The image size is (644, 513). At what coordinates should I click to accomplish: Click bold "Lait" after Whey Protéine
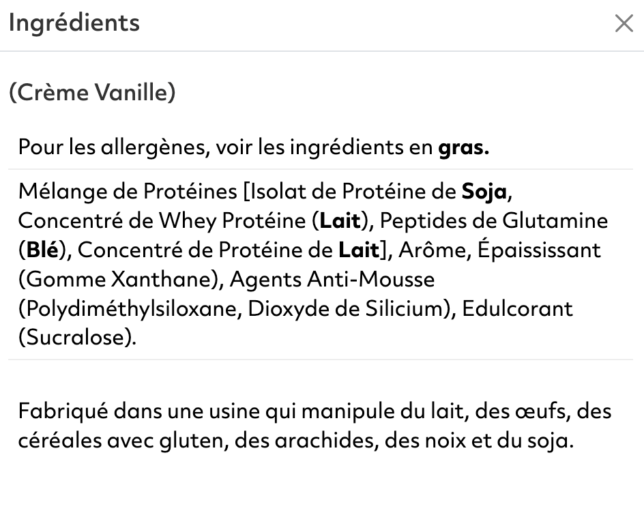[x=340, y=220]
